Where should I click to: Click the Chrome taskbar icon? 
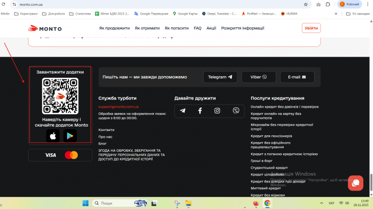tap(268, 203)
